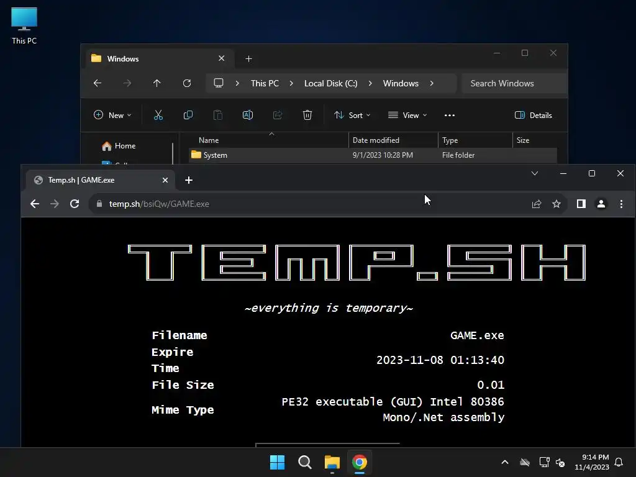Refresh the Windows folder view

click(187, 83)
